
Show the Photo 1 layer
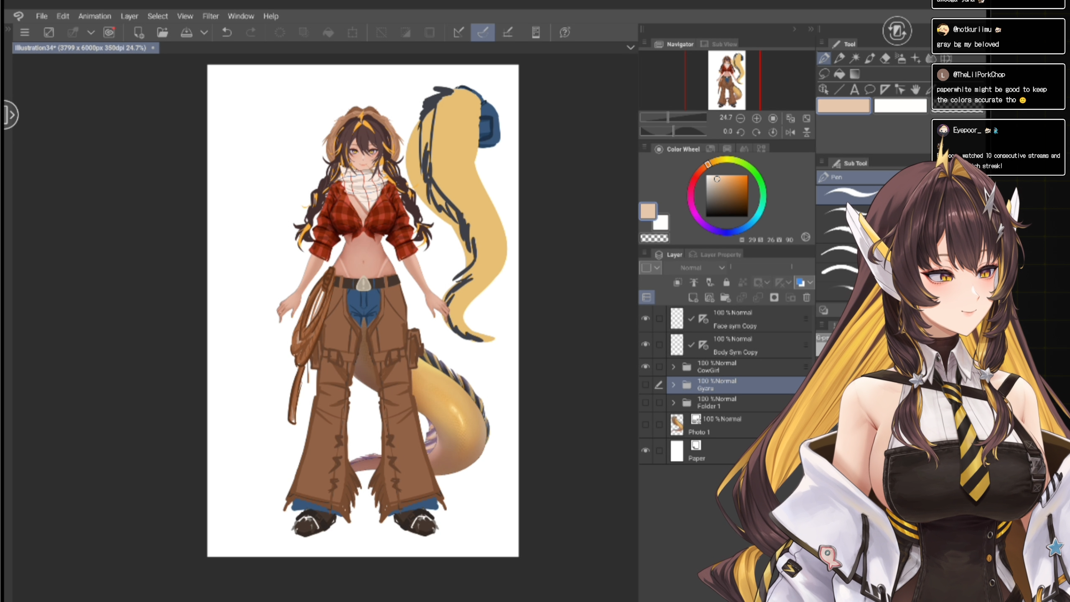tap(645, 425)
